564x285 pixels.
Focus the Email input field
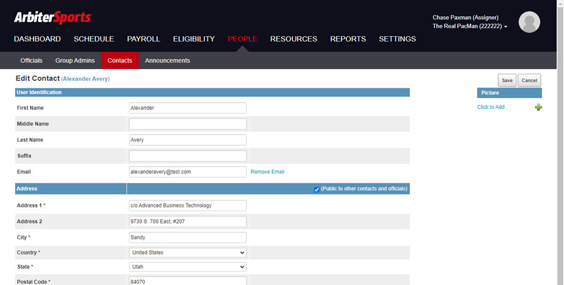pos(188,172)
